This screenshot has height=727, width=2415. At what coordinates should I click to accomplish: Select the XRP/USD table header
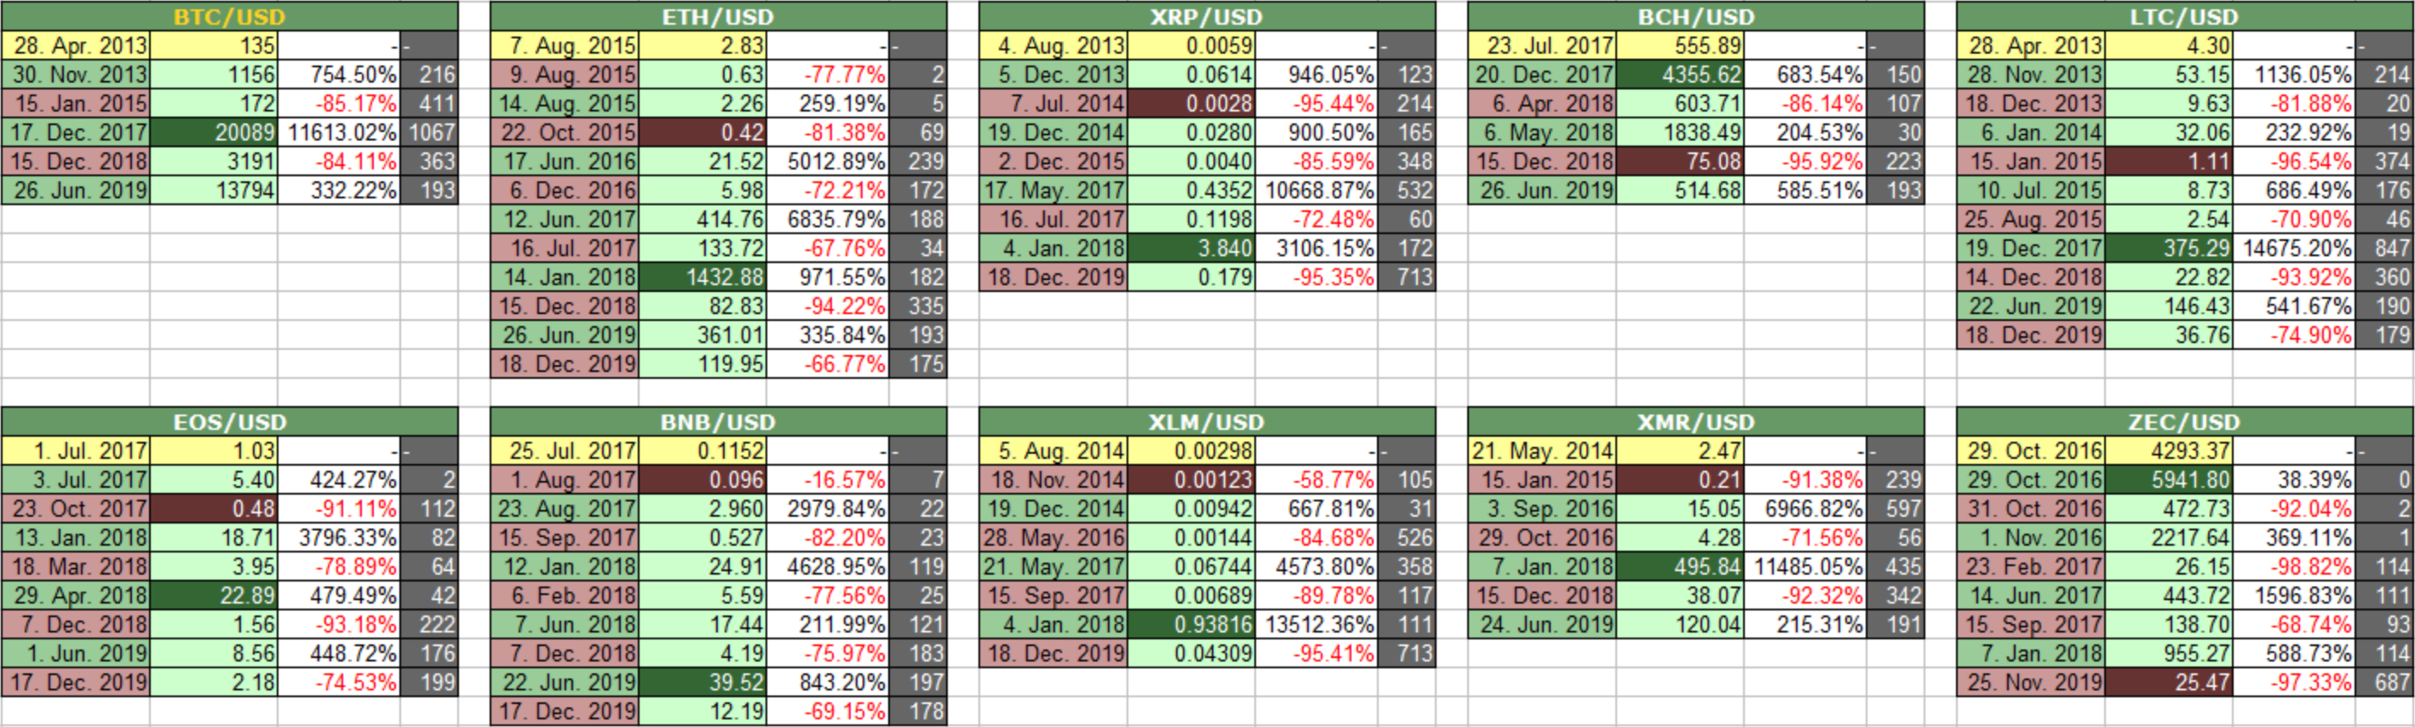[1207, 16]
